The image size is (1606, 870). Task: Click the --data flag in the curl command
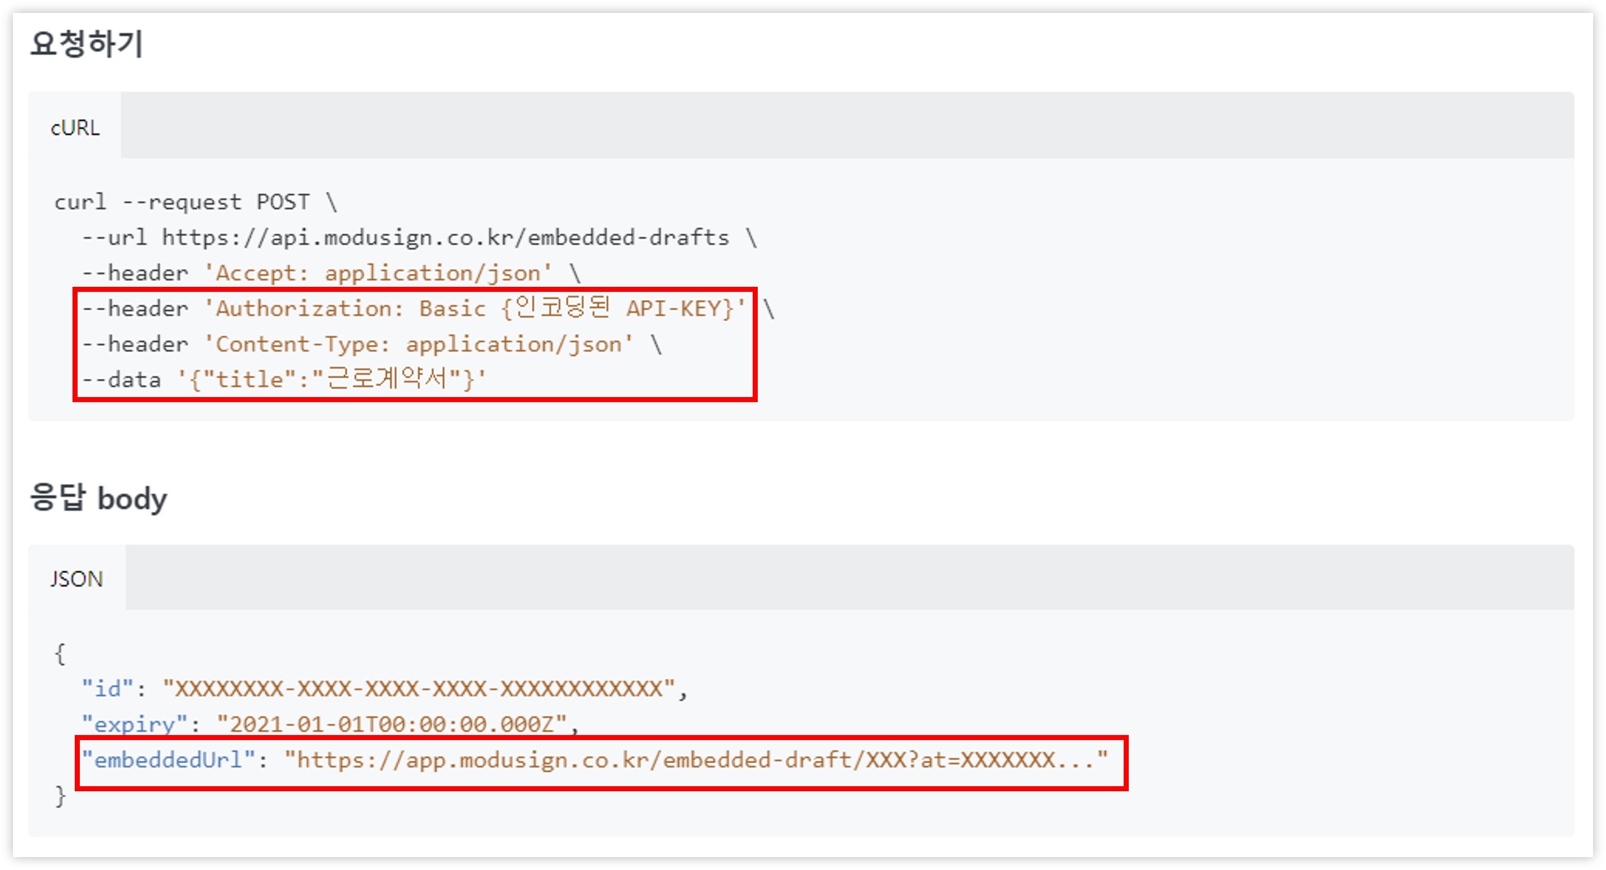point(121,379)
